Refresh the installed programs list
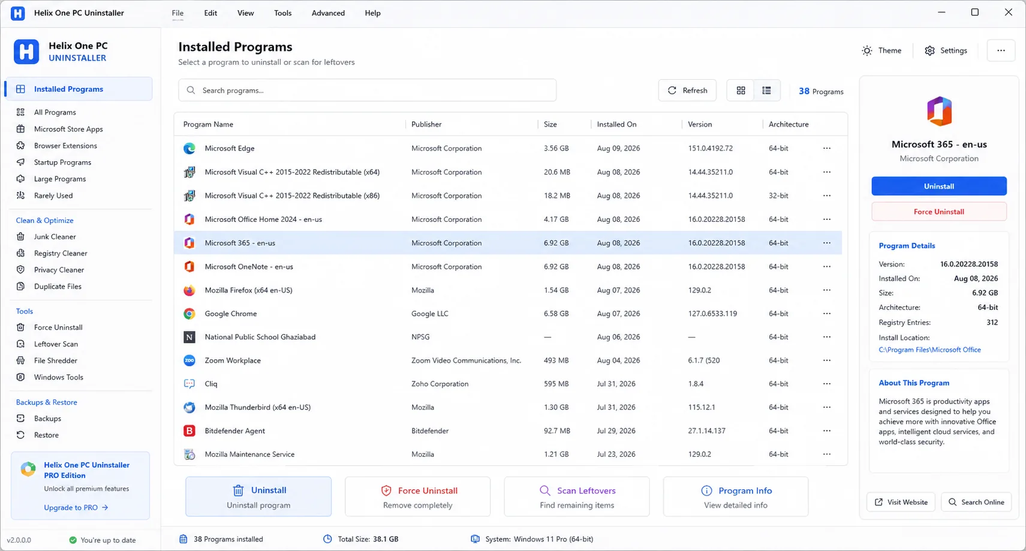 coord(687,91)
